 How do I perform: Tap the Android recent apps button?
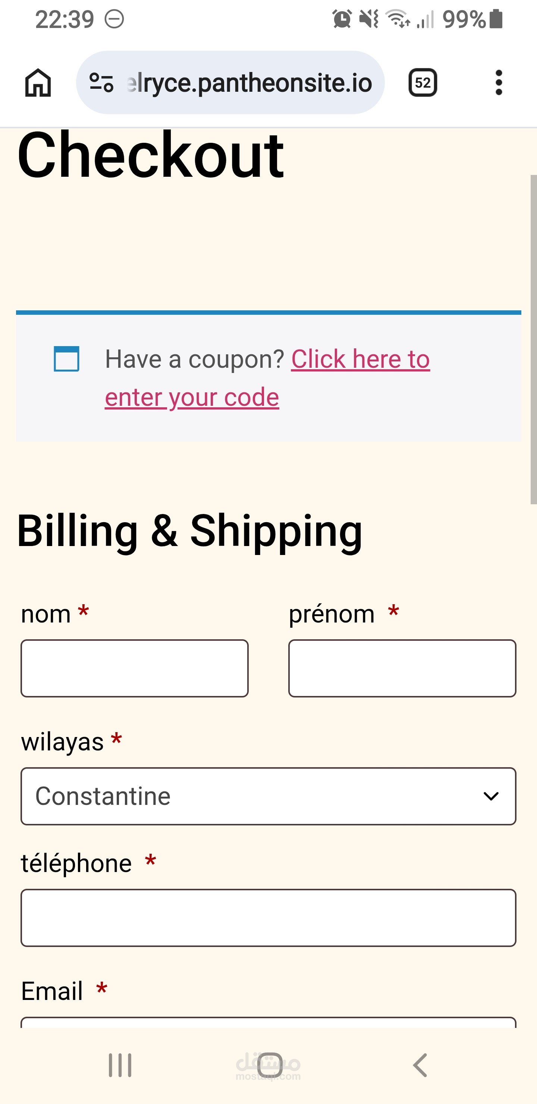(x=120, y=1065)
